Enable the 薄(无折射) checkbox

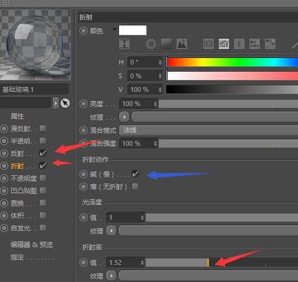click(135, 186)
